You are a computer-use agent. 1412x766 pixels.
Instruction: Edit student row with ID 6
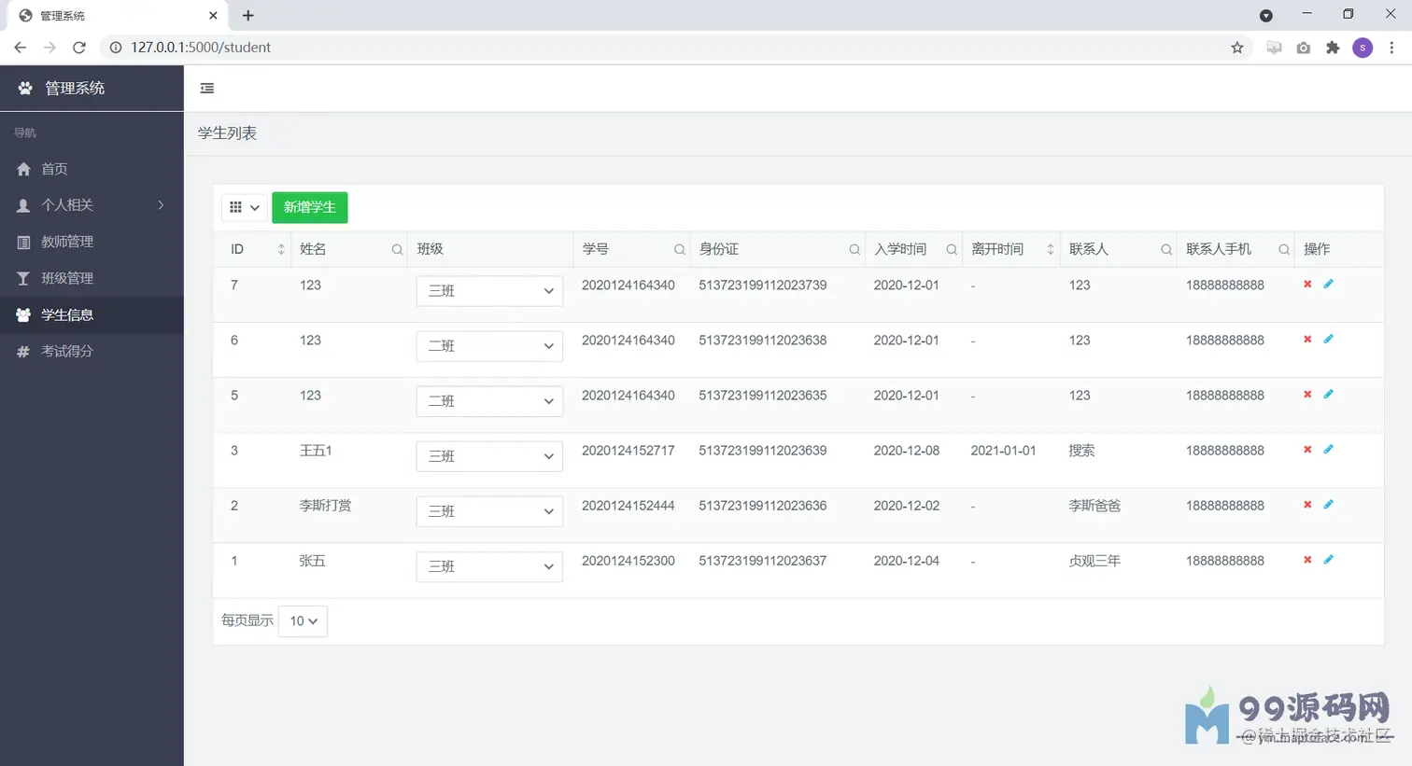(x=1328, y=339)
